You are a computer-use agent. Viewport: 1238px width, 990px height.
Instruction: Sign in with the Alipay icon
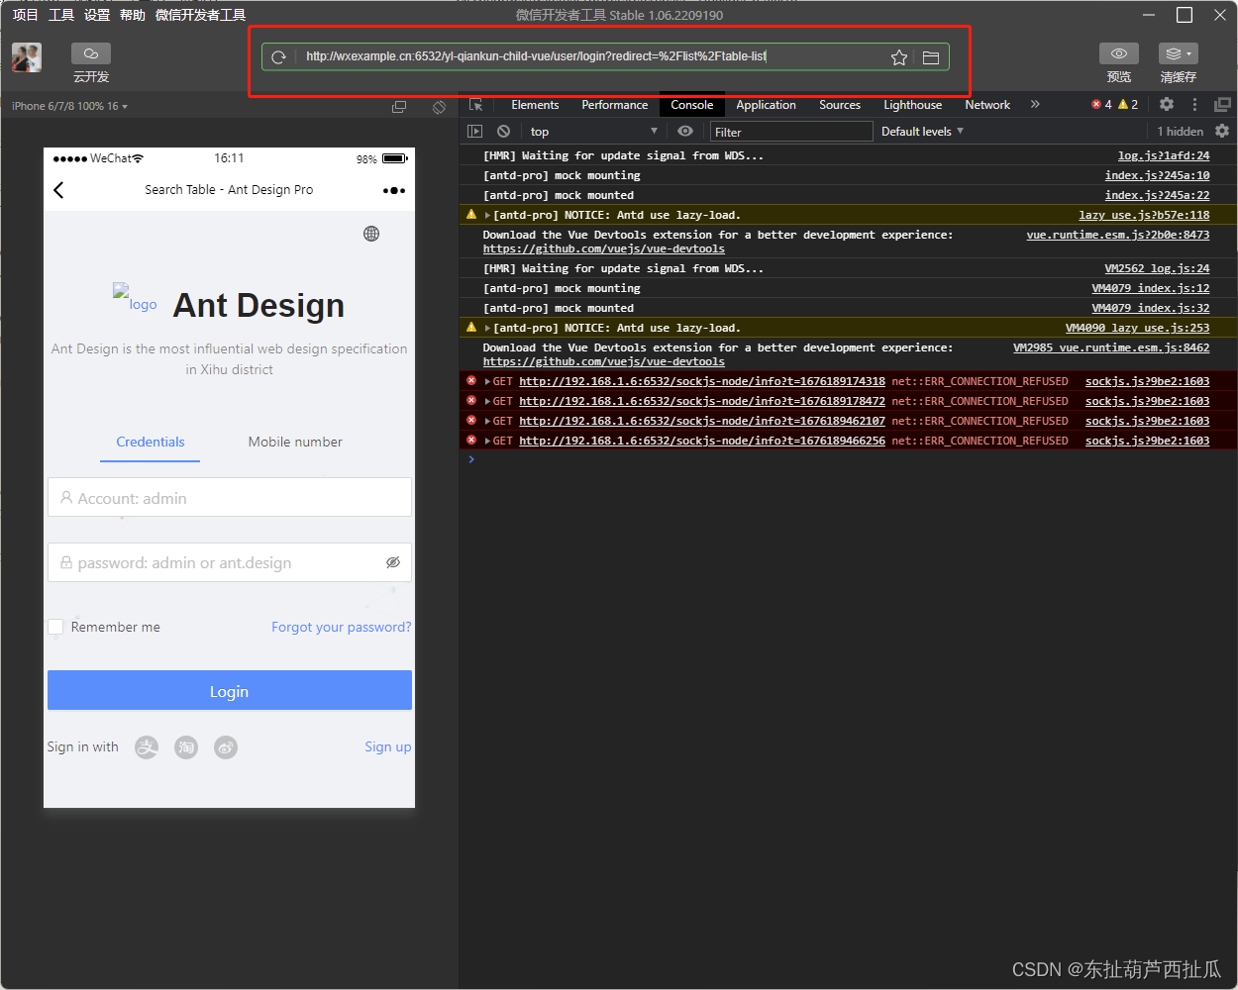pyautogui.click(x=147, y=747)
